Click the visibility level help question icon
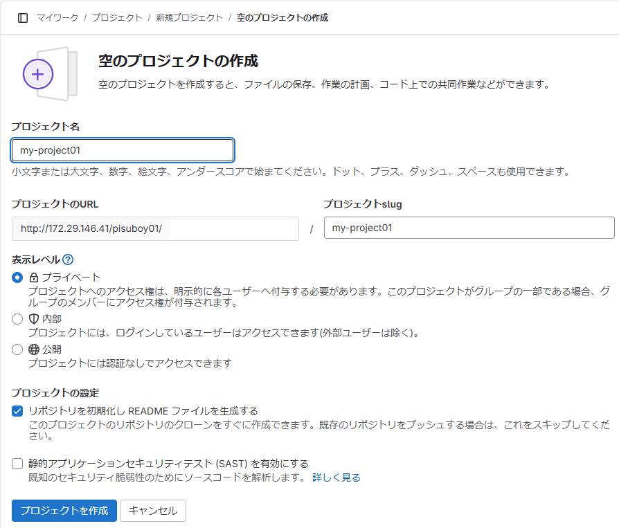This screenshot has height=528, width=619. coord(68,260)
